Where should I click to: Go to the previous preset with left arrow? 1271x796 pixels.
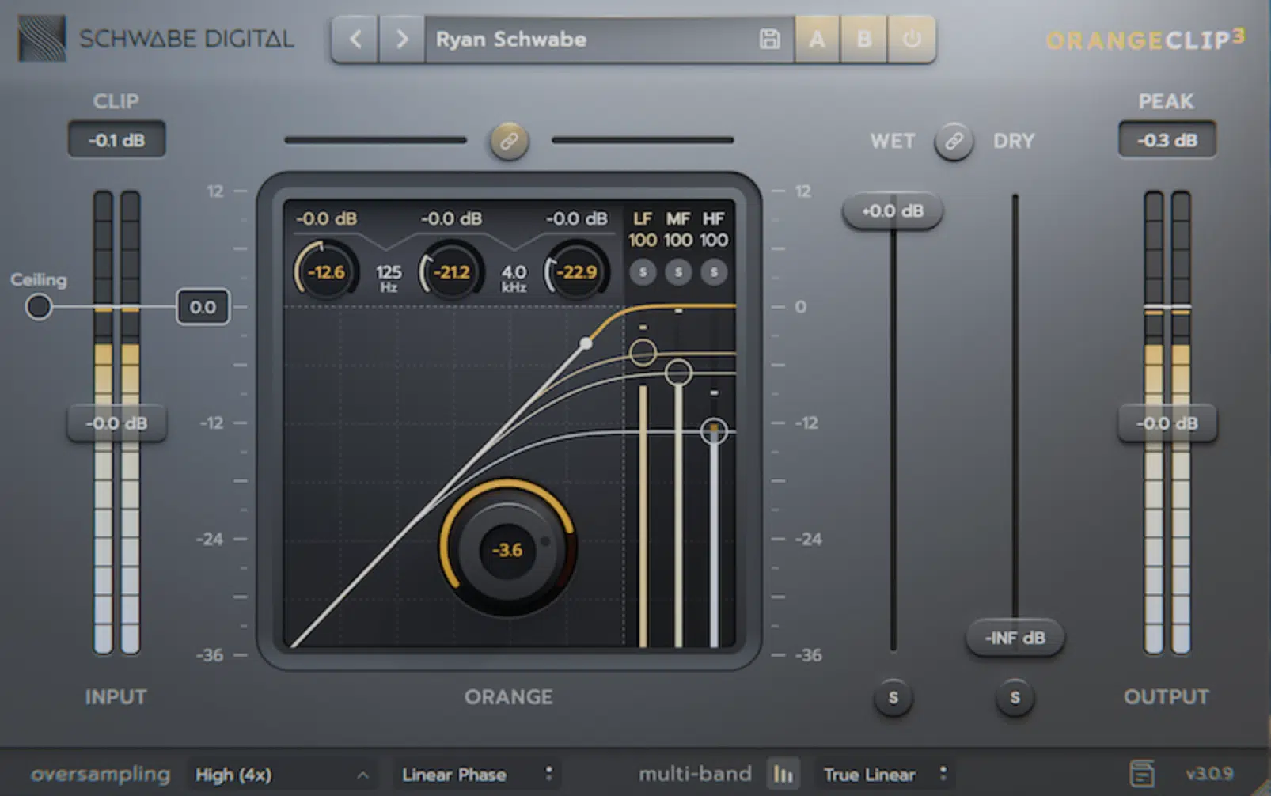355,39
